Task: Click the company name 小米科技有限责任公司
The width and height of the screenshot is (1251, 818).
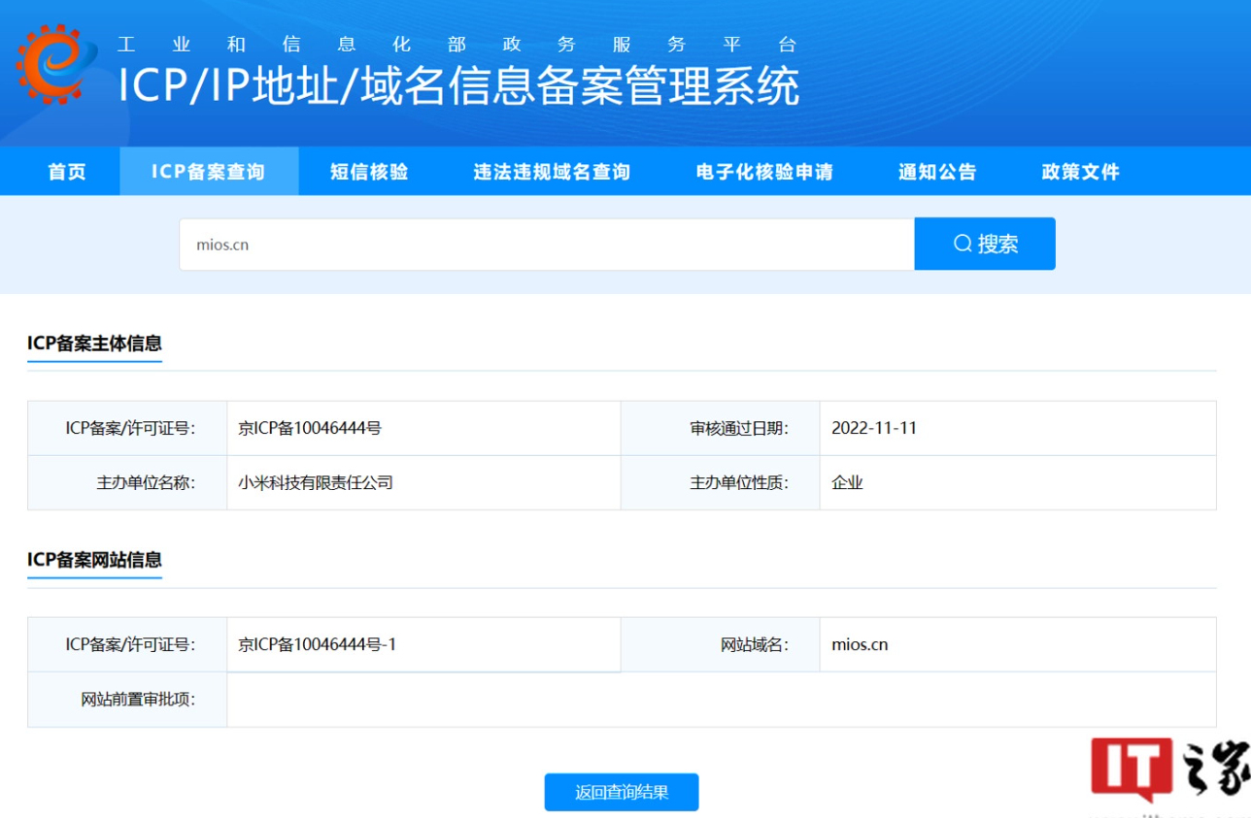Action: 316,482
